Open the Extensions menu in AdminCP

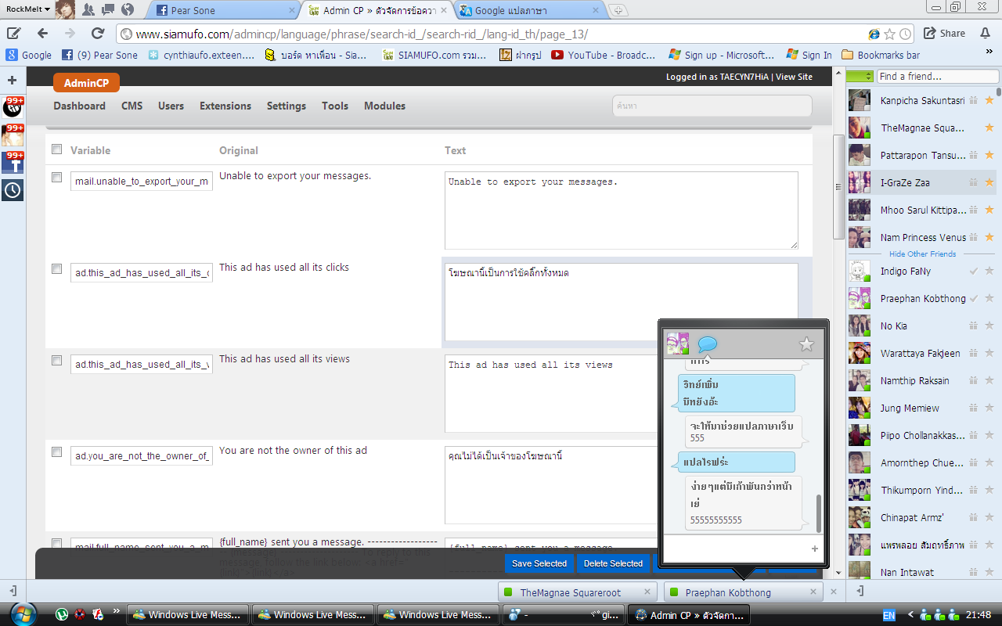pyautogui.click(x=225, y=106)
